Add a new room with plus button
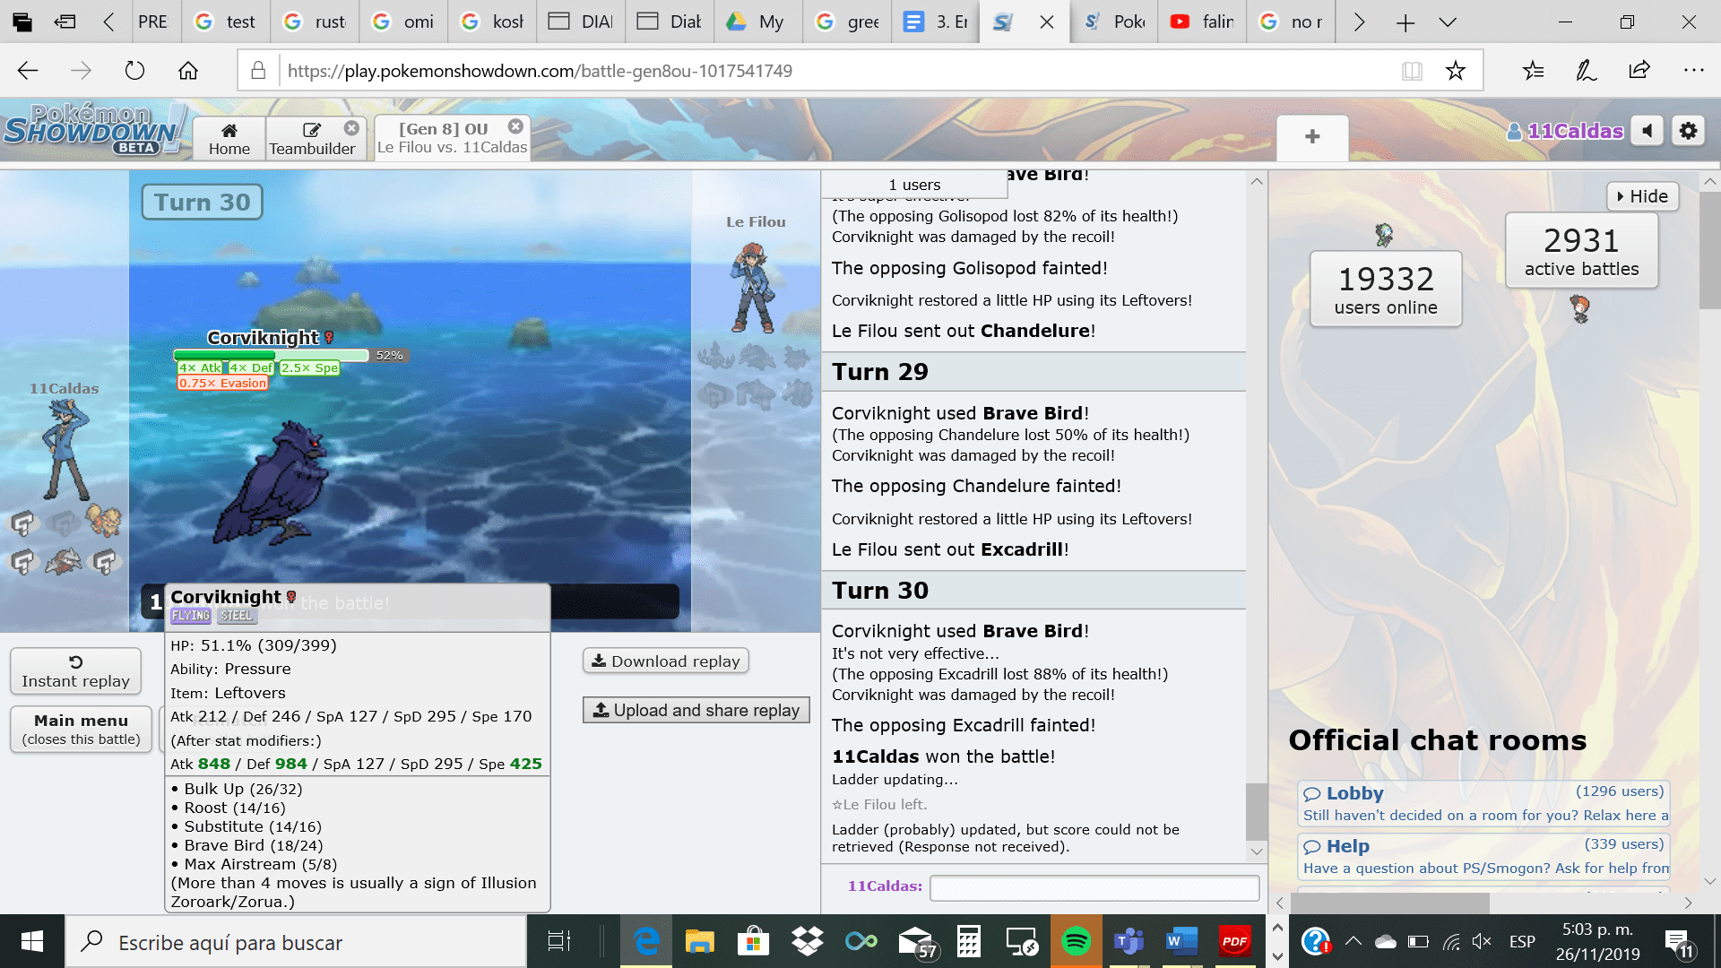The height and width of the screenshot is (968, 1721). click(x=1312, y=137)
